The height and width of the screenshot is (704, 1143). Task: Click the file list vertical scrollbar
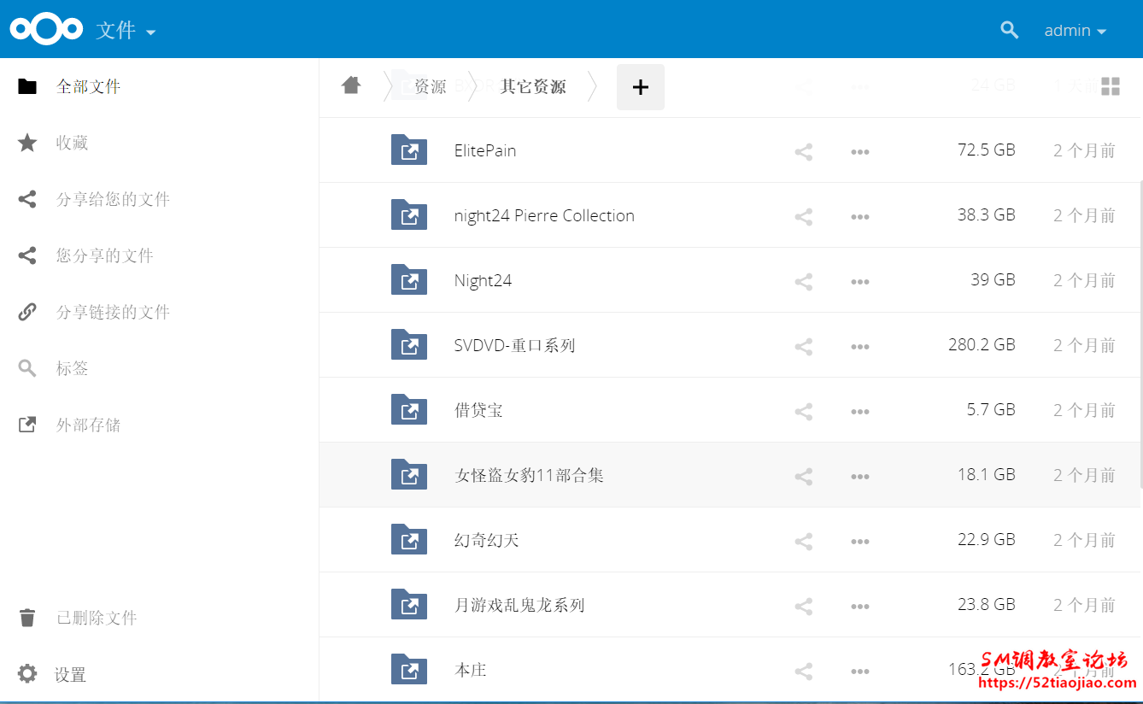[1140, 333]
